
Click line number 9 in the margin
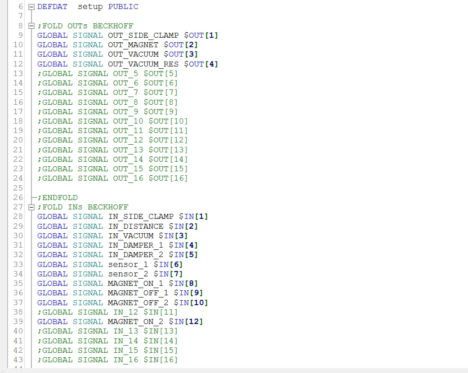[20, 35]
